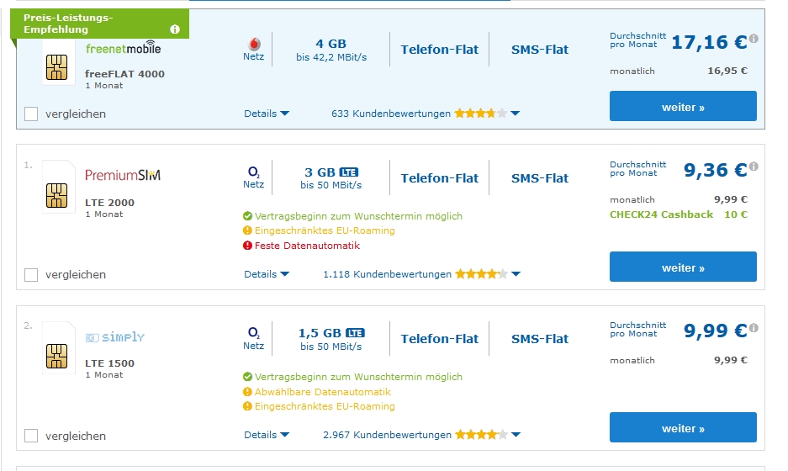
Task: Expand Details for simply LTE 1500
Action: click(x=266, y=435)
